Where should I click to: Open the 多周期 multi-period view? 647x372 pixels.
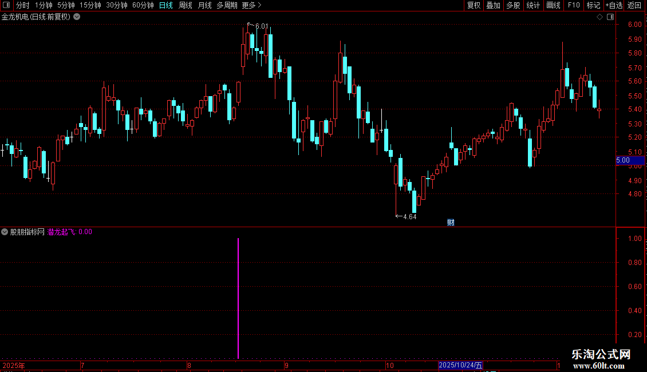pyautogui.click(x=227, y=5)
